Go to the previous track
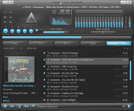Screen dimensions: 134x111 25,31
